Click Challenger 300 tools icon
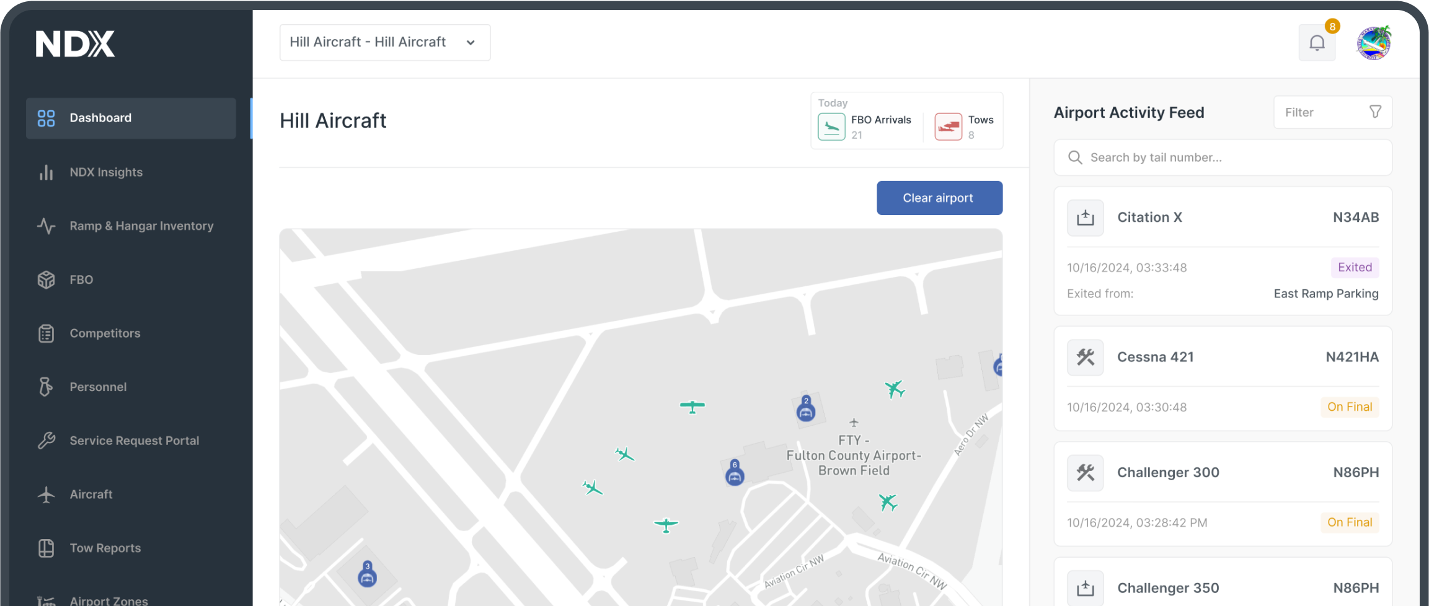Viewport: 1429px width, 606px height. [x=1086, y=473]
